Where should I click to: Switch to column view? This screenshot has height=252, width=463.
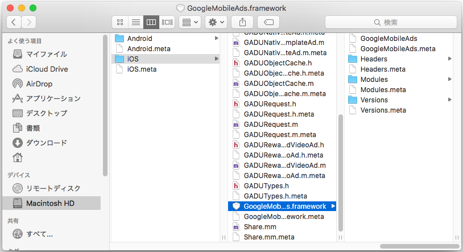(151, 22)
